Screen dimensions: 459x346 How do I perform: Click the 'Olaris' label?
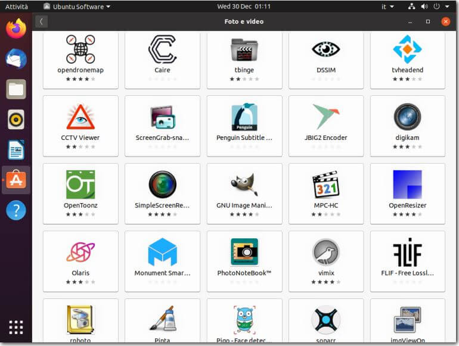[x=80, y=273]
